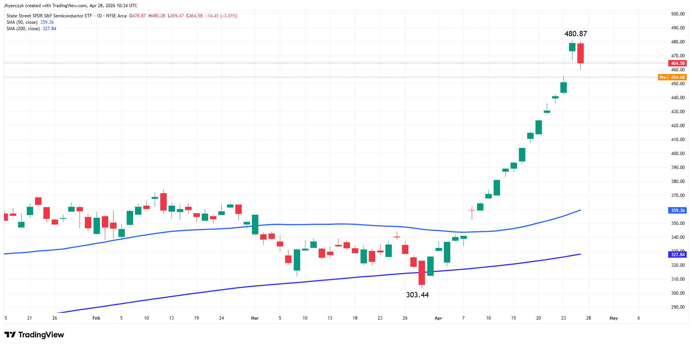This screenshot has width=692, height=346.
Task: Click the O478.87 open value
Action: 138,16
